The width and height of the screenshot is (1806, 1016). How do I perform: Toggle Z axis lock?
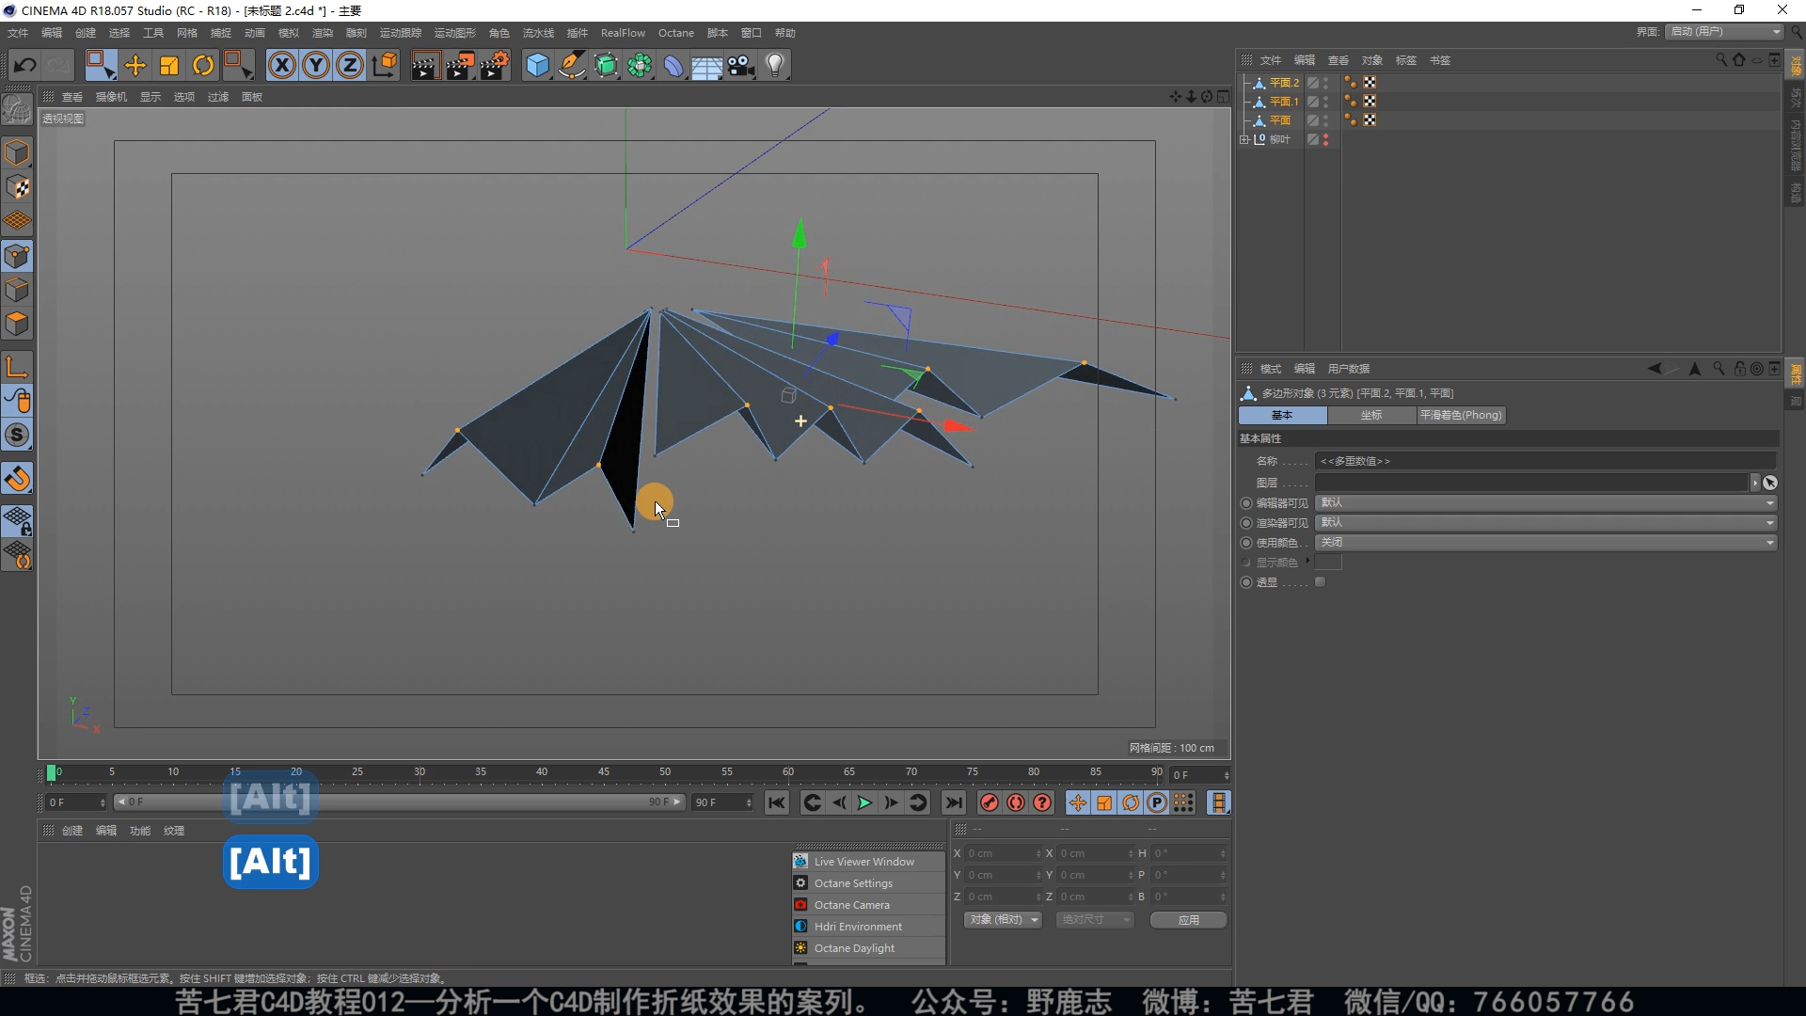click(x=350, y=65)
